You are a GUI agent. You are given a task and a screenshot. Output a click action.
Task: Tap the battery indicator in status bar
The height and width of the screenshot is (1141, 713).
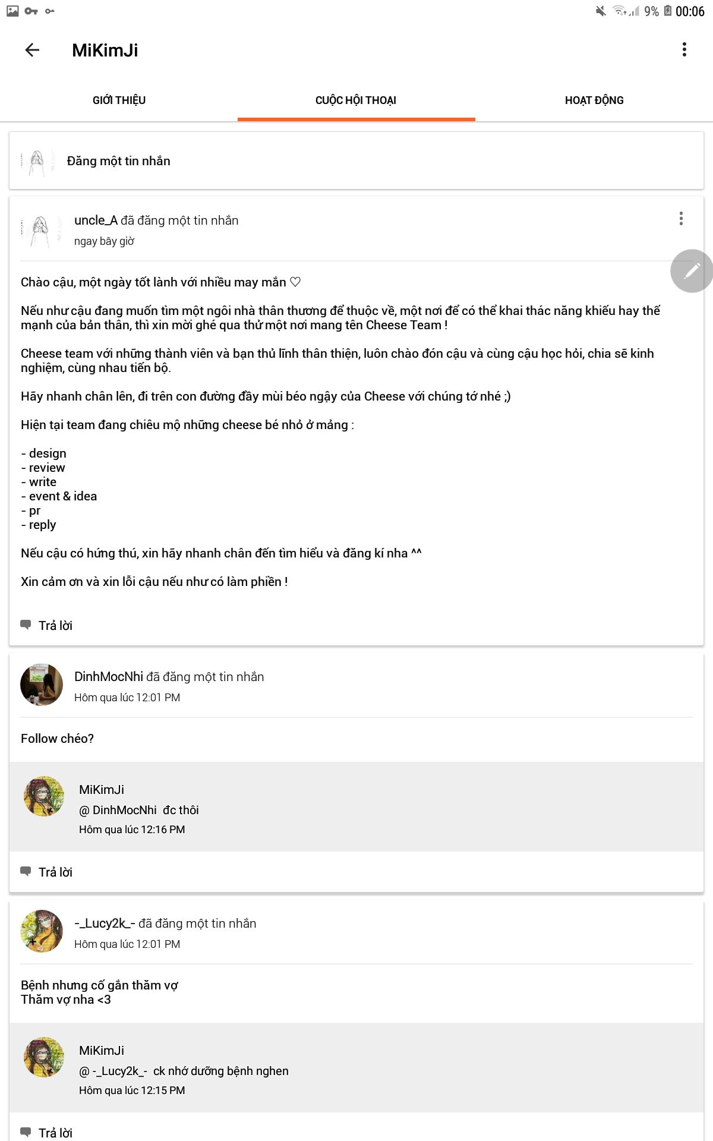pos(668,11)
